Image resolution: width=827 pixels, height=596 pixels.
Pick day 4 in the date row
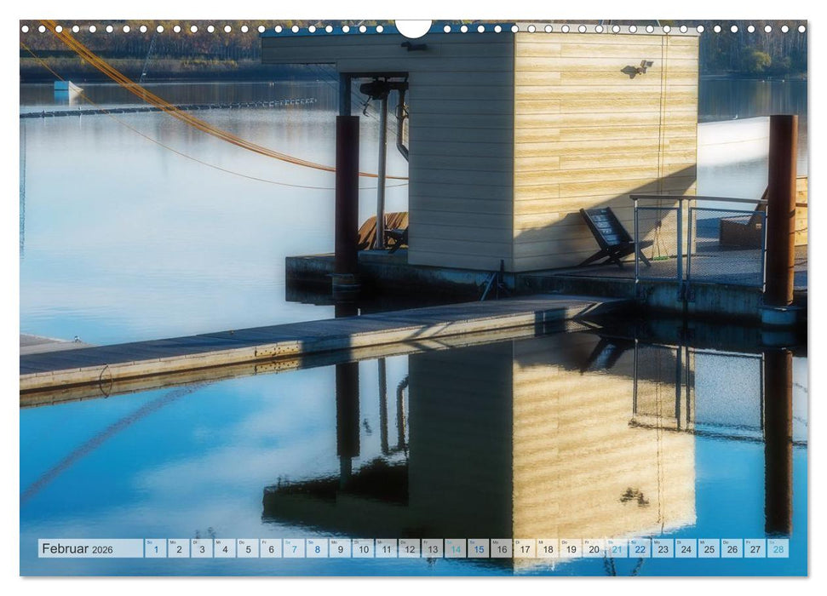point(225,549)
